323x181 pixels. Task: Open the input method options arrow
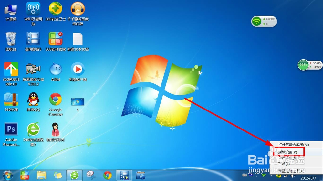click(256, 176)
